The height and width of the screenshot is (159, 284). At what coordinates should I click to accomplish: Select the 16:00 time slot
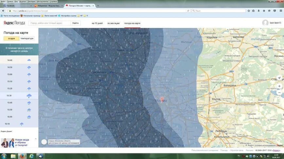[19, 117]
